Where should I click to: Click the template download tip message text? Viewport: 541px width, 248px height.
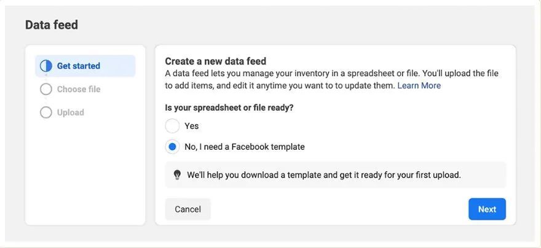click(323, 175)
